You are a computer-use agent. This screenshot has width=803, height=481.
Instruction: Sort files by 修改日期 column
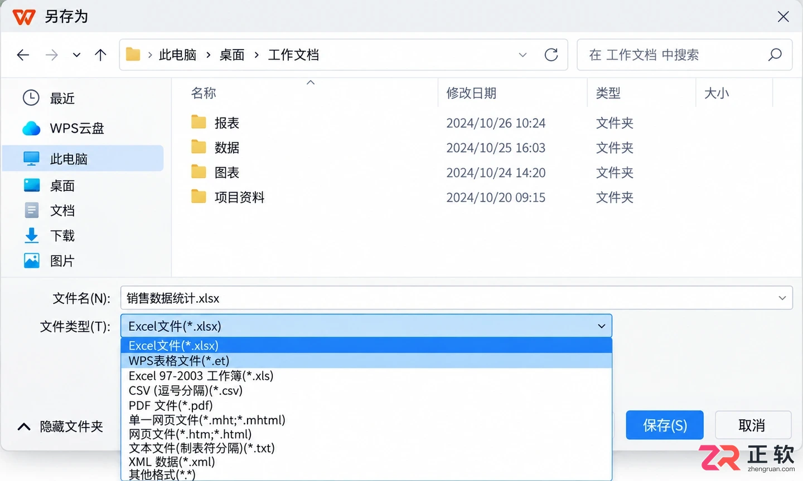471,93
